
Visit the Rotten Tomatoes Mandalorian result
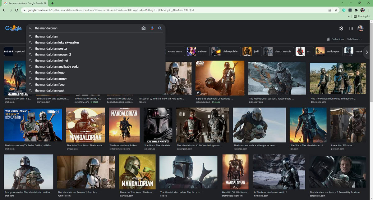click(124, 125)
